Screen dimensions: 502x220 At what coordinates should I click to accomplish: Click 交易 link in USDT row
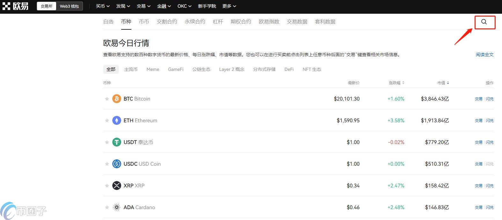(479, 142)
